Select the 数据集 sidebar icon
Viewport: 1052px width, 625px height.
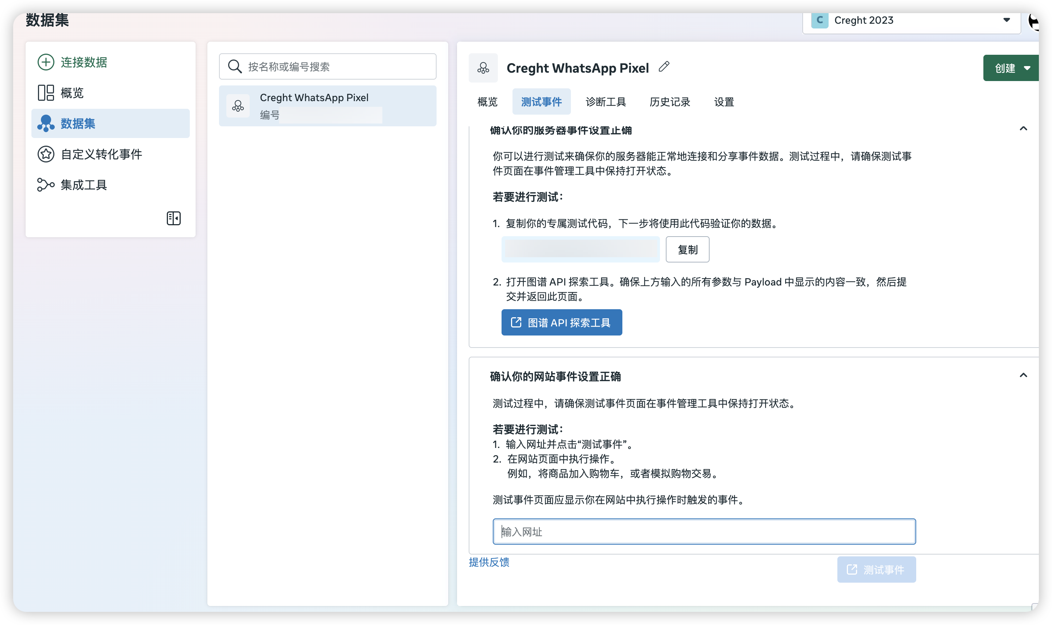pos(46,123)
